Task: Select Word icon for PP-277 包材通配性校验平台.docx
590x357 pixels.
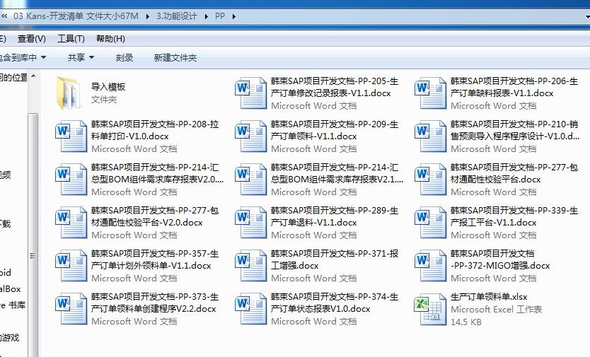Action: tap(430, 180)
